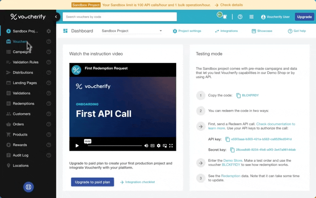Click help icon next to Distributions
316x198 pixels.
[49, 73]
